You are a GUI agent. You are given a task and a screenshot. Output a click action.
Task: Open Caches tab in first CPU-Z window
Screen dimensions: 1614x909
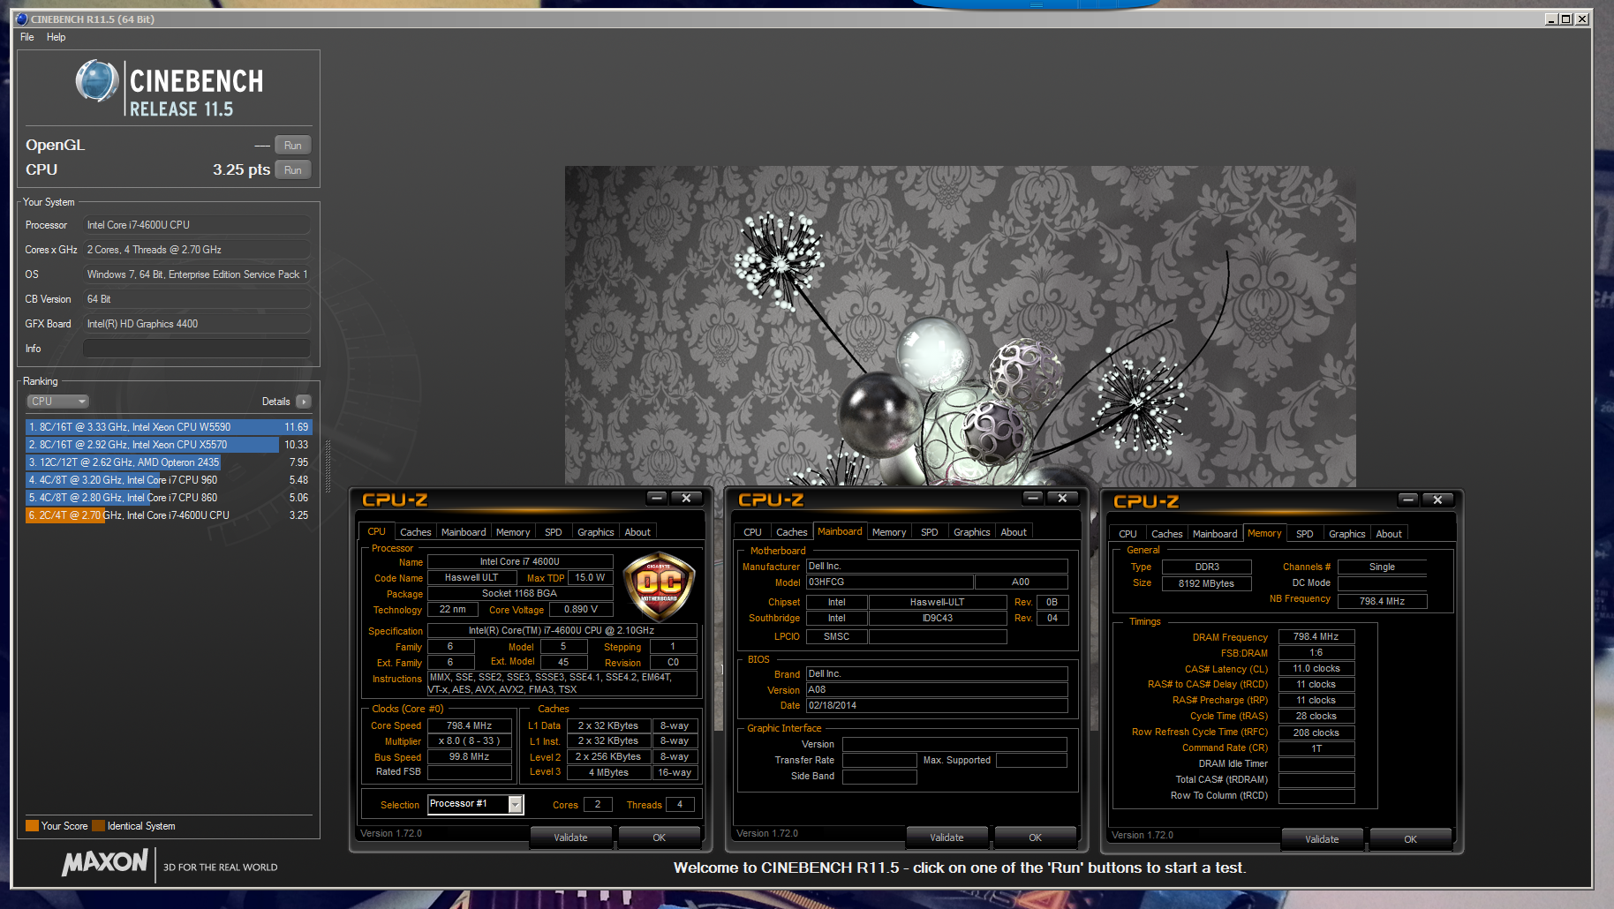click(x=415, y=532)
